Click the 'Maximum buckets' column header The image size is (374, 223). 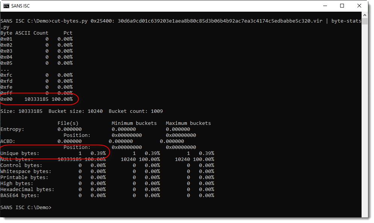point(189,123)
